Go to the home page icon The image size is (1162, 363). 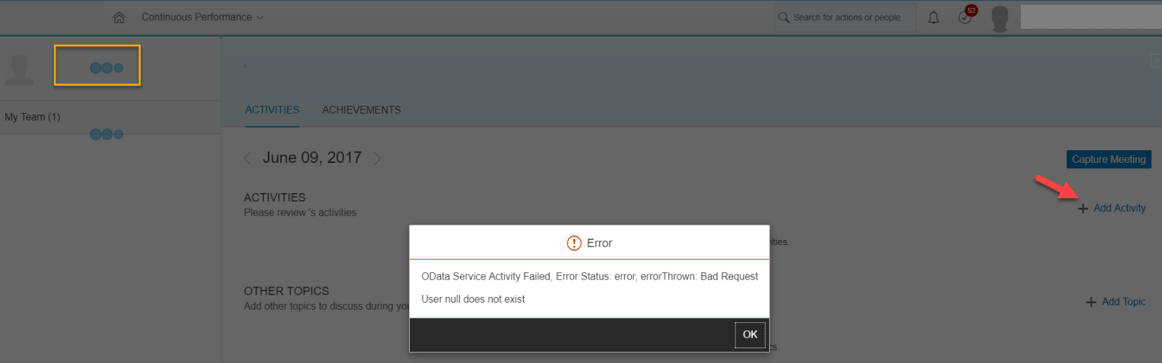(119, 18)
